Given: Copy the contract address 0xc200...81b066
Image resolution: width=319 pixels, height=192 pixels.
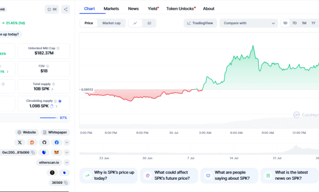Looking at the screenshot, I should click(33, 152).
